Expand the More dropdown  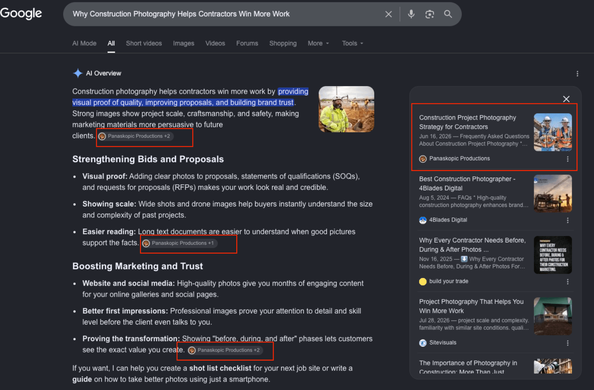point(318,43)
